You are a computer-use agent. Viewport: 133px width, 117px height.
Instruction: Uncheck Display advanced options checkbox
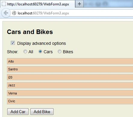coord(13,43)
